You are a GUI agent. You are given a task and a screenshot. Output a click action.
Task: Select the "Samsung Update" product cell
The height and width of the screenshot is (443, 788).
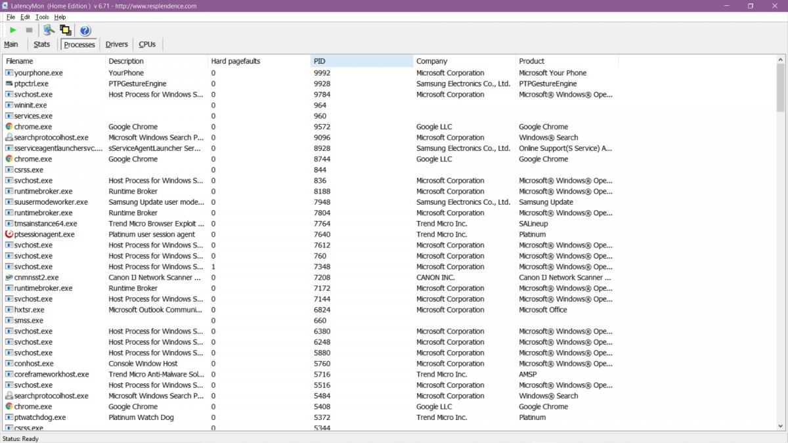pos(546,202)
